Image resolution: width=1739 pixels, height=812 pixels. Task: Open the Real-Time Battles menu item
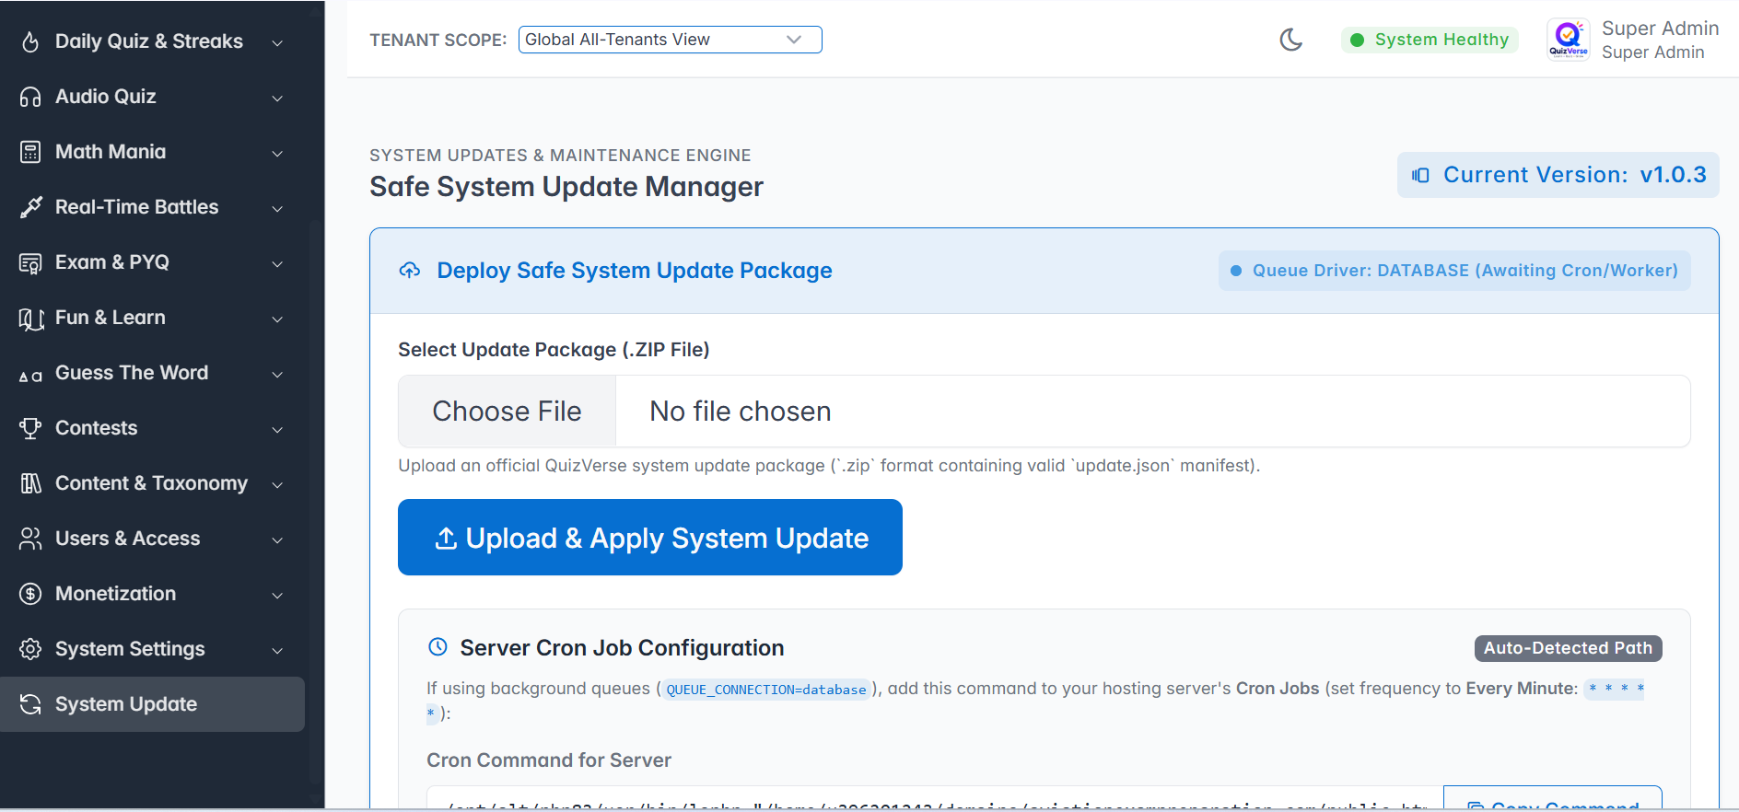(x=152, y=207)
